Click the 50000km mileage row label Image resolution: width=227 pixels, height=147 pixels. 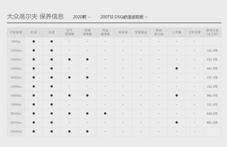click(x=16, y=87)
